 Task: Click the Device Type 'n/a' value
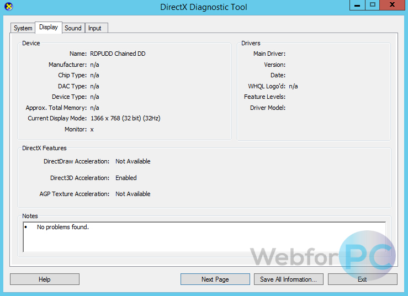pyautogui.click(x=94, y=97)
